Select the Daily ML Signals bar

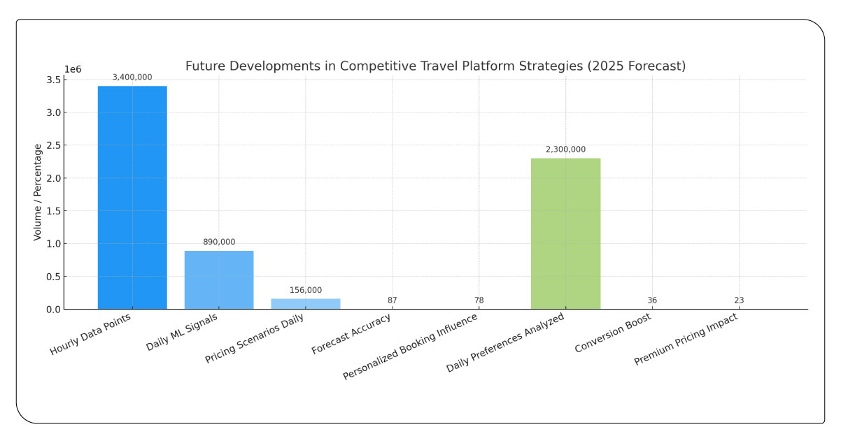[x=218, y=279]
